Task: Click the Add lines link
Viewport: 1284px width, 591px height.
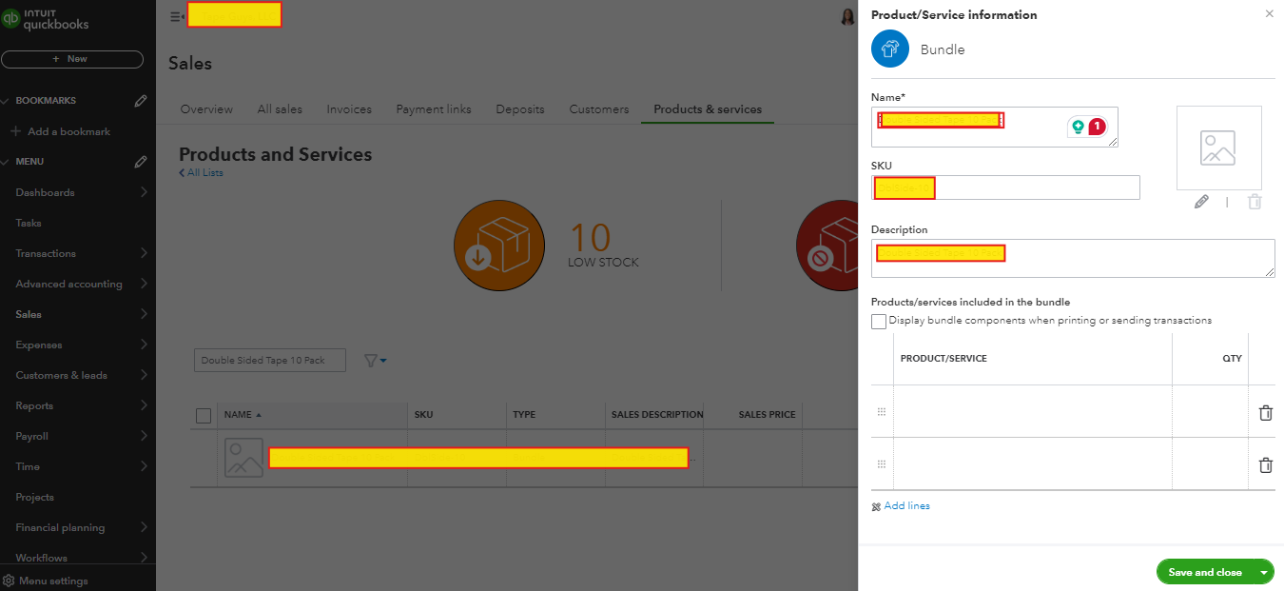Action: pos(906,506)
